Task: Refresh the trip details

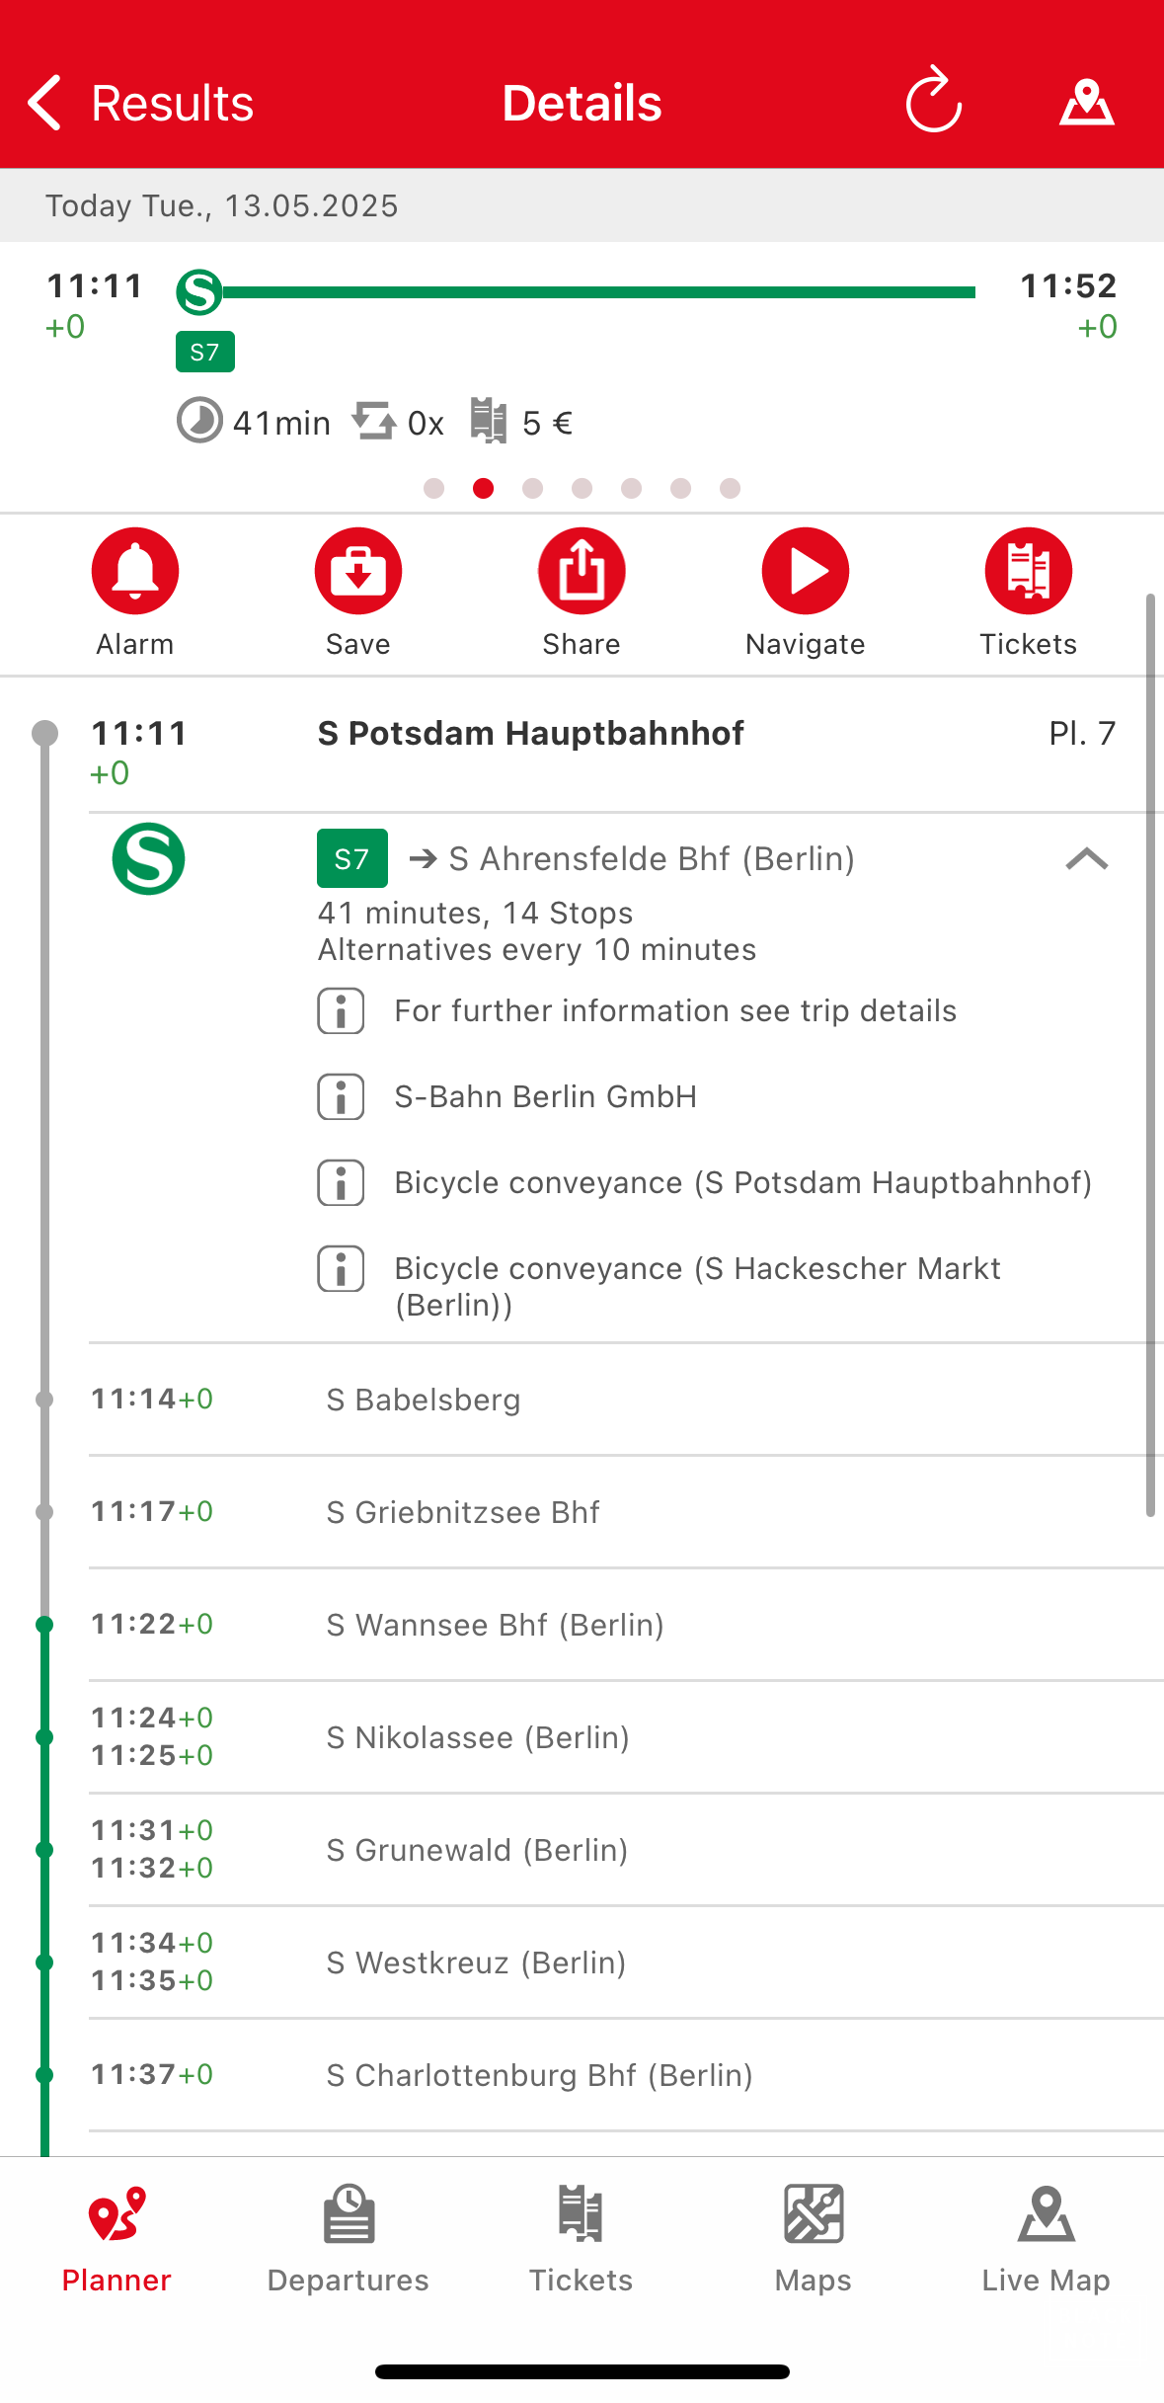Action: pos(933,102)
